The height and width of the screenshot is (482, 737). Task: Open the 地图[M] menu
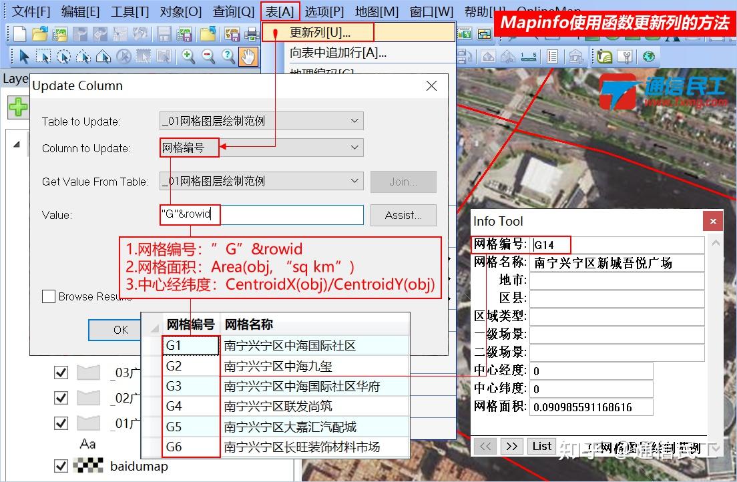[x=377, y=11]
